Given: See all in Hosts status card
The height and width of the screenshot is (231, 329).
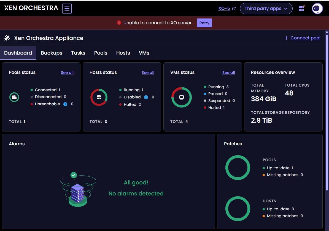Looking at the screenshot, I should click(x=148, y=72).
